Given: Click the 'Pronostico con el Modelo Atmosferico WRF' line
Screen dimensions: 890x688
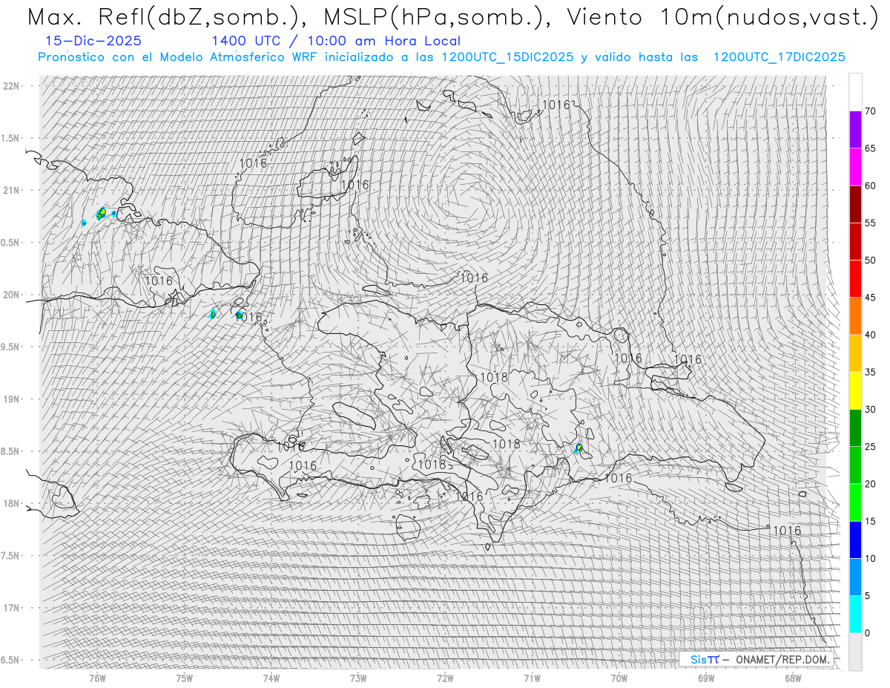Looking at the screenshot, I should coord(441,57).
